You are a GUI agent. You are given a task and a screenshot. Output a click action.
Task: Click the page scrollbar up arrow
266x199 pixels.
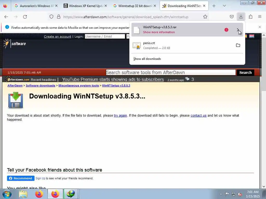pyautogui.click(x=264, y=35)
